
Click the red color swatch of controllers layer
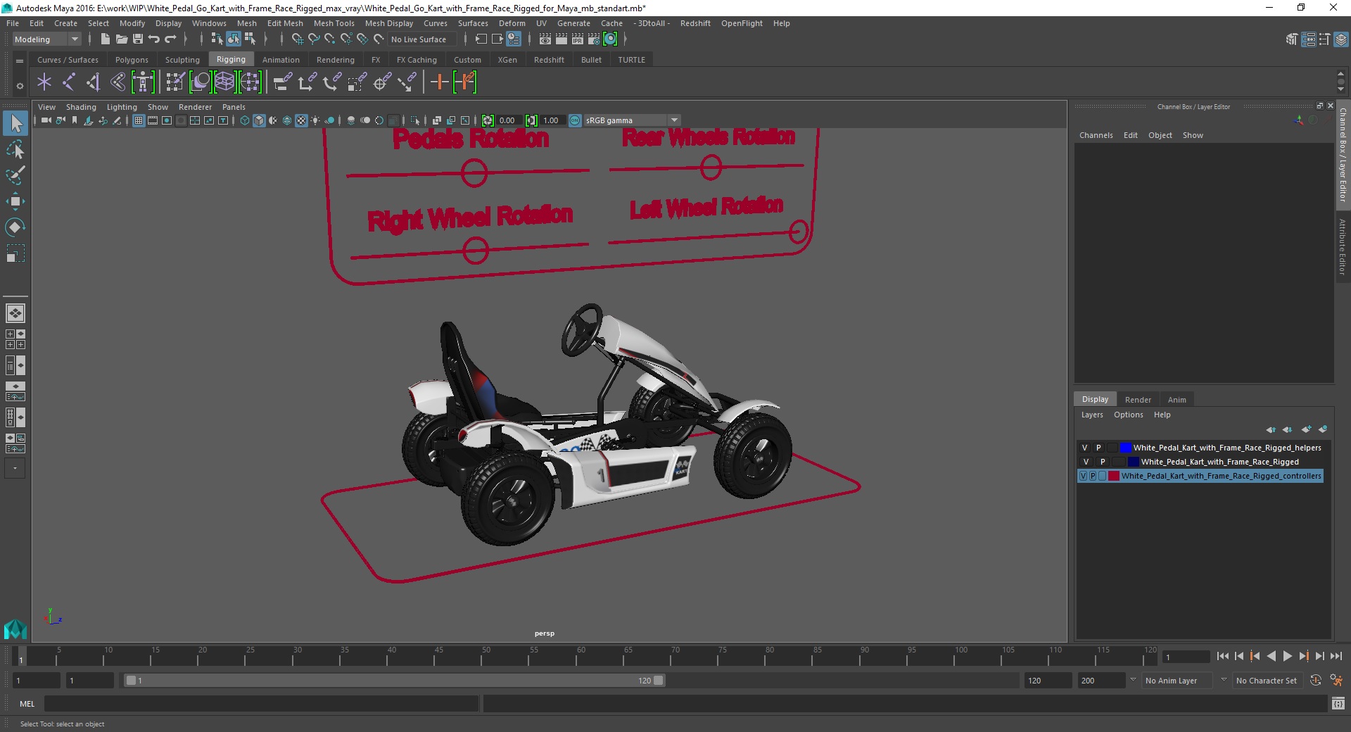[x=1114, y=476]
